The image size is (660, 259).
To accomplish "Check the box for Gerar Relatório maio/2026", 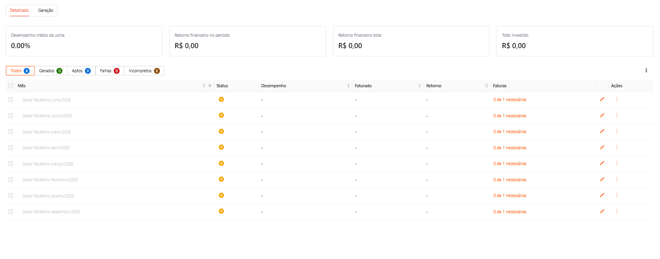I will click(x=11, y=131).
